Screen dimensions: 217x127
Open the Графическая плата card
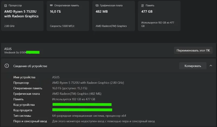tap(113, 16)
